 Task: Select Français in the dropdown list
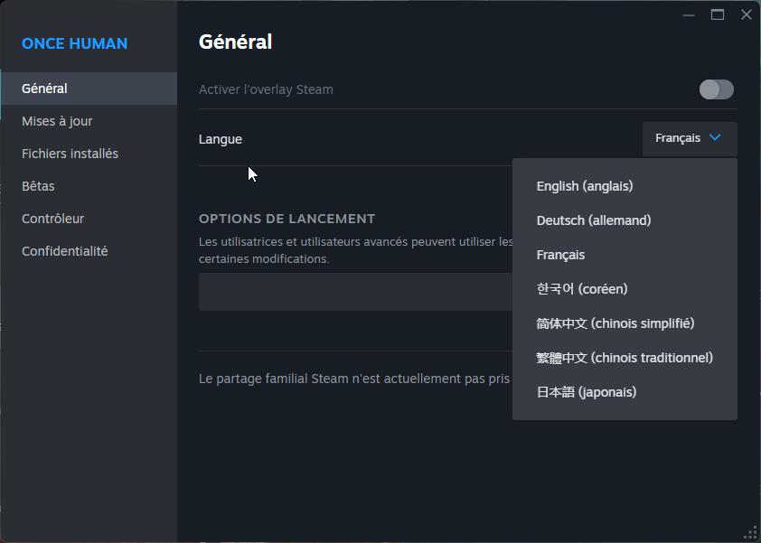point(560,255)
